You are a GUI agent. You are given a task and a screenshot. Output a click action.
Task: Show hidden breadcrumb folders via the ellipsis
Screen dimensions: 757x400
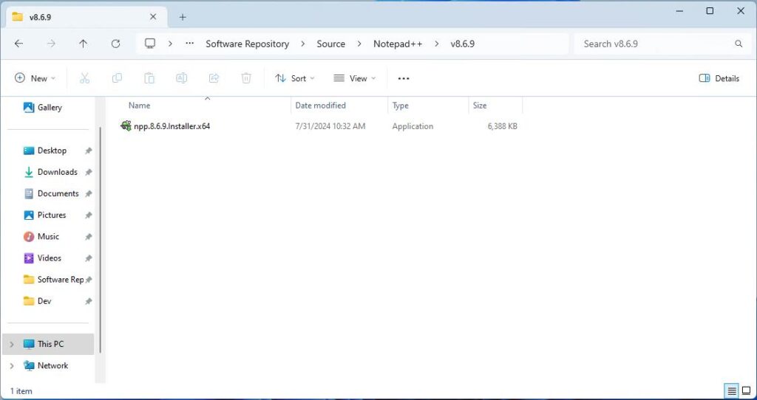tap(190, 44)
